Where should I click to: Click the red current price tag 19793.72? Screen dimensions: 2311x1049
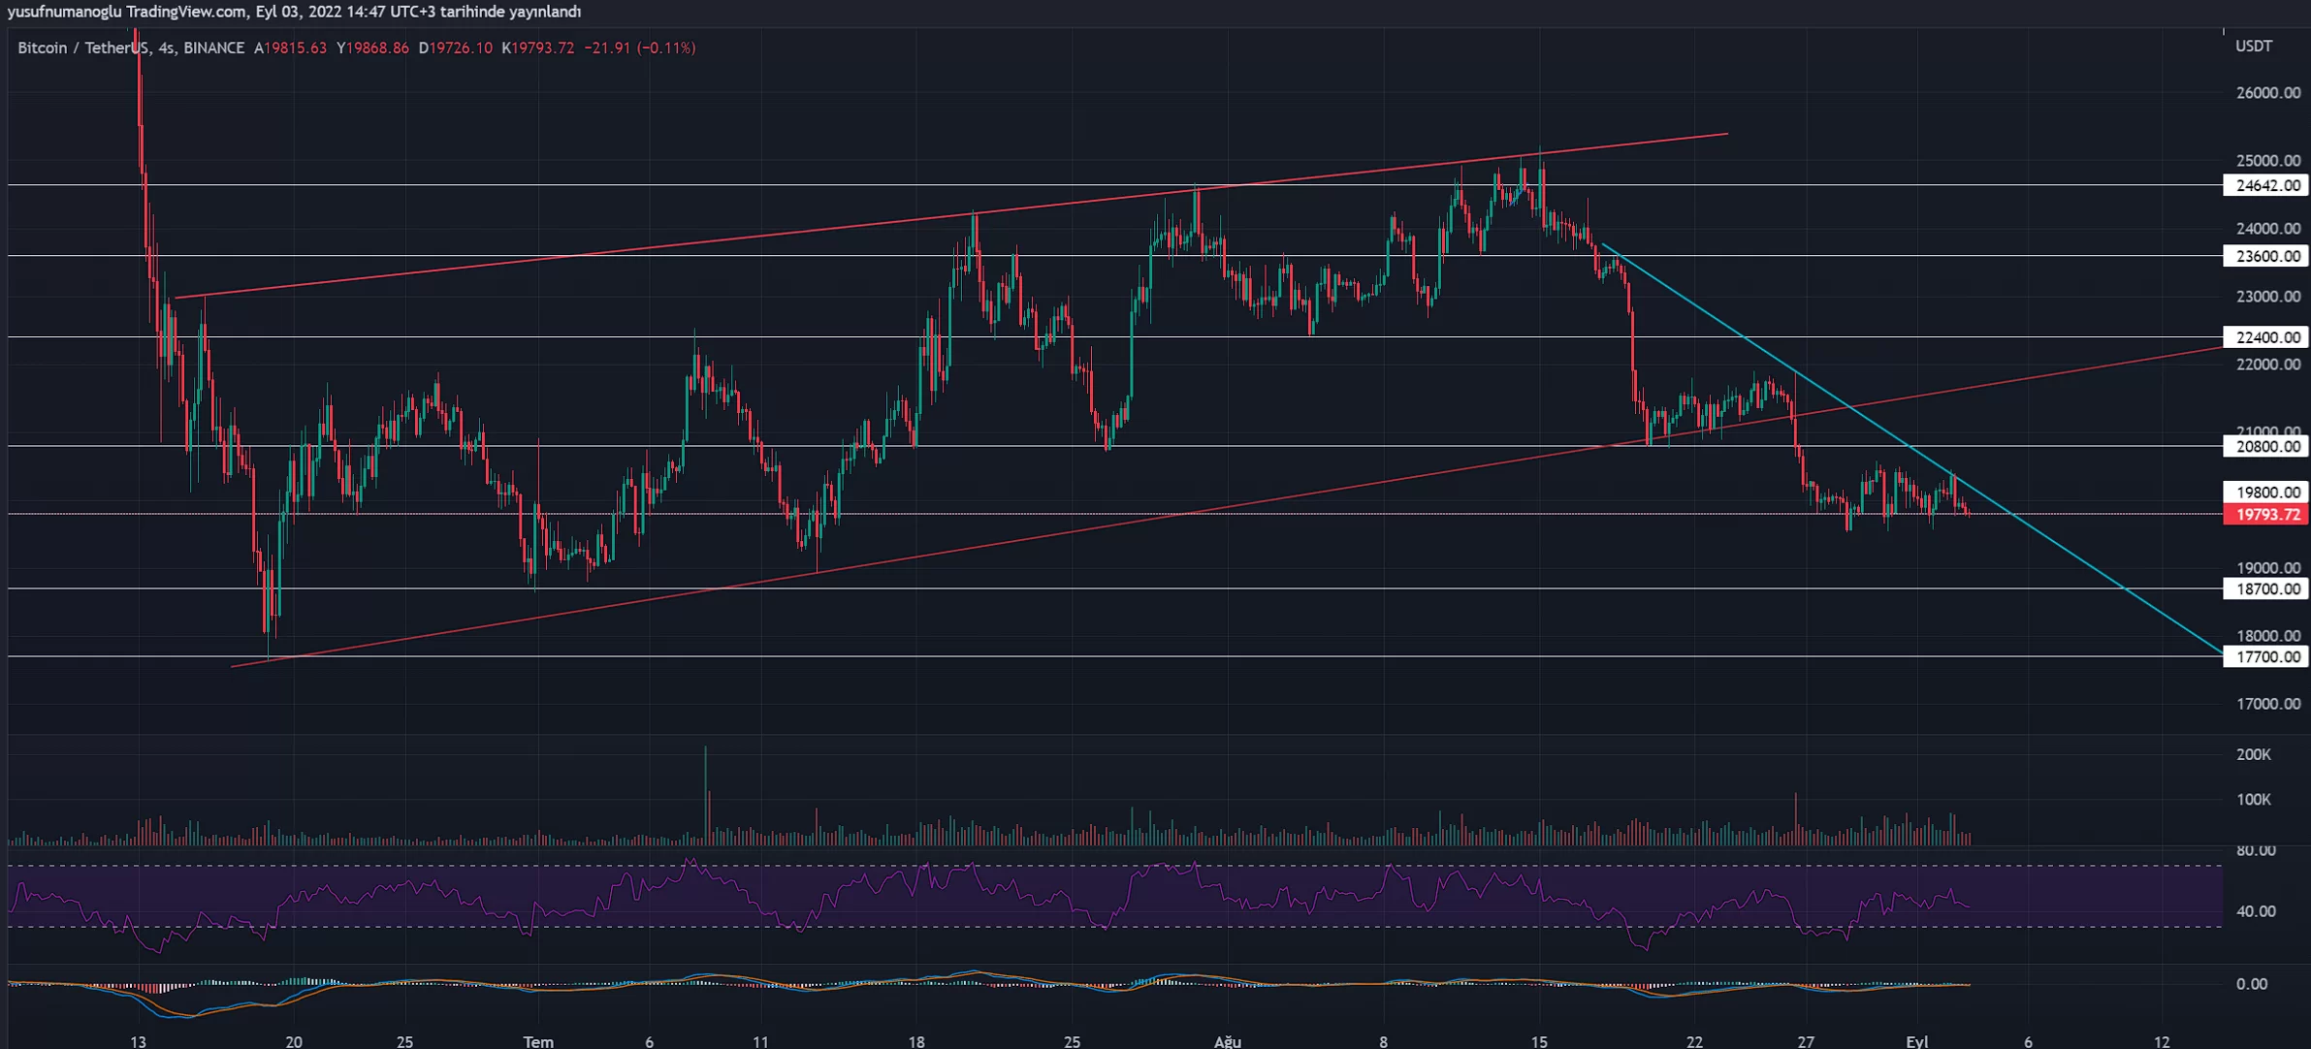[x=2265, y=515]
